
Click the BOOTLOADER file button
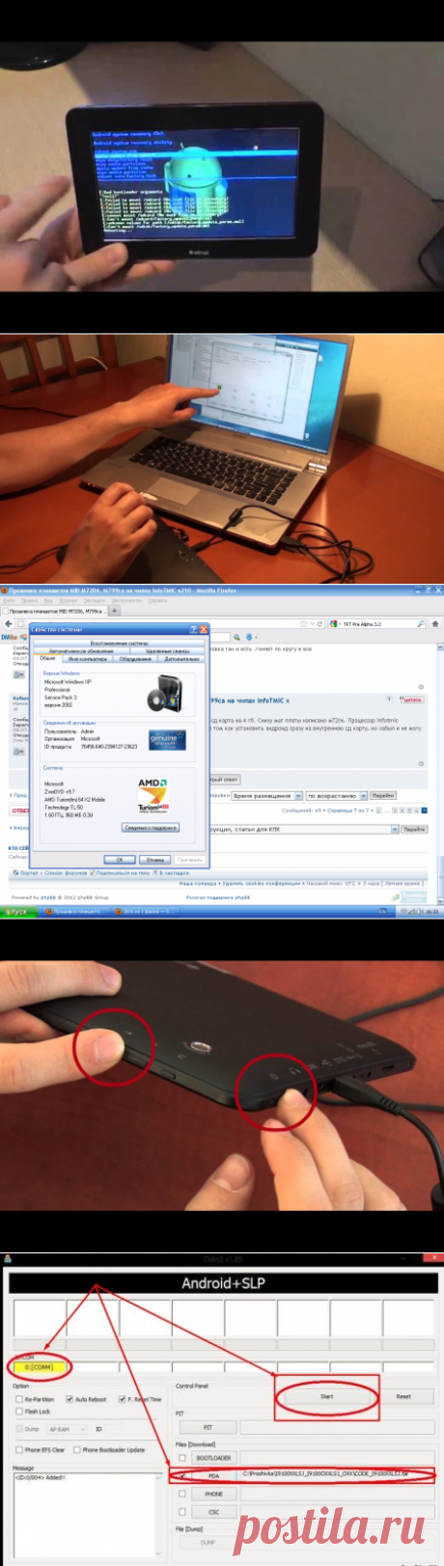213,1458
